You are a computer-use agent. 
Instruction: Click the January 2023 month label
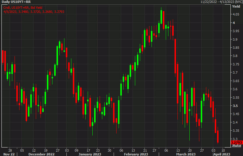pyautogui.click(x=90, y=154)
